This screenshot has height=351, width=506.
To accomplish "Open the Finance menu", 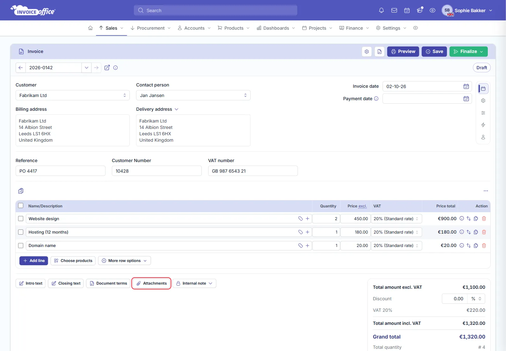I will [x=354, y=28].
